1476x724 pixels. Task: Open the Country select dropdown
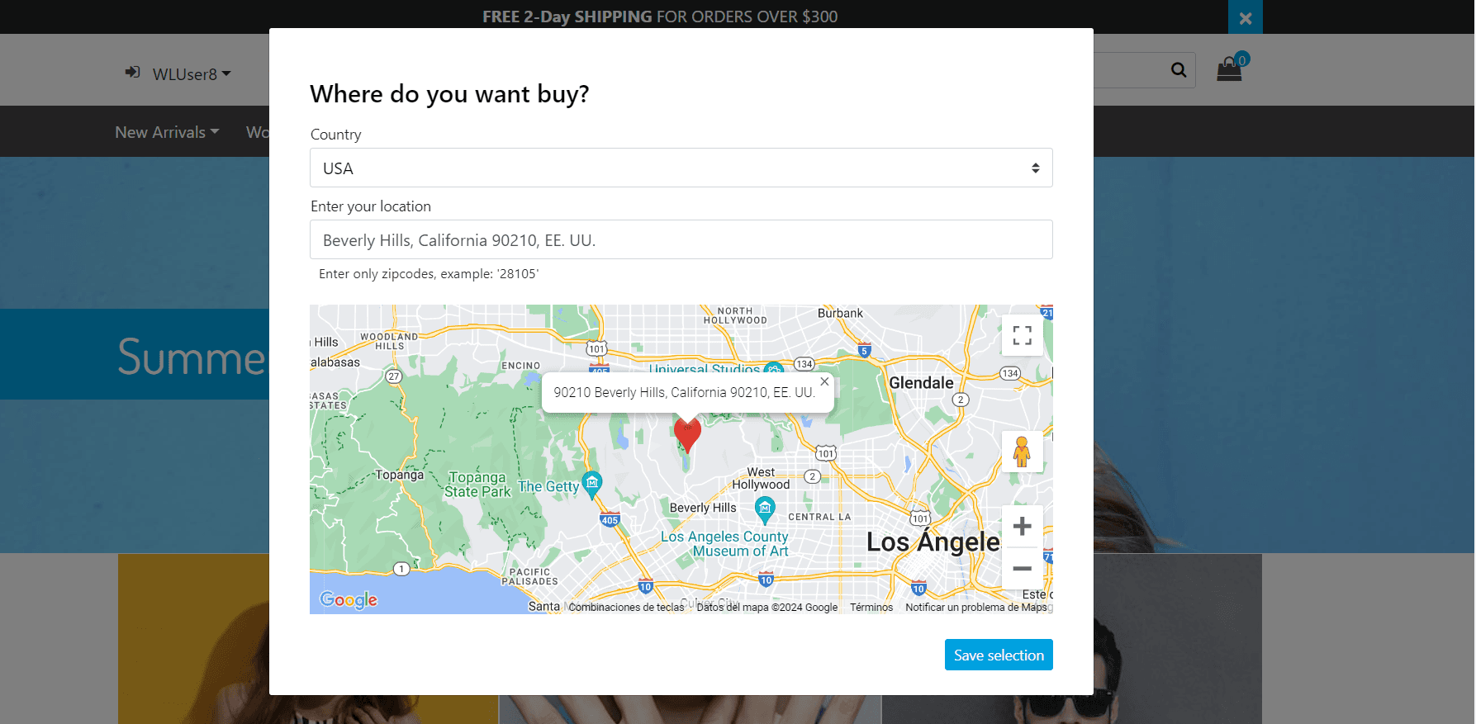pos(681,168)
